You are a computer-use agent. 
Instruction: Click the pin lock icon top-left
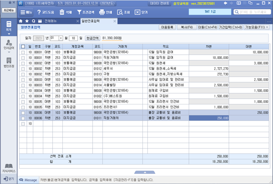tap(10, 2)
